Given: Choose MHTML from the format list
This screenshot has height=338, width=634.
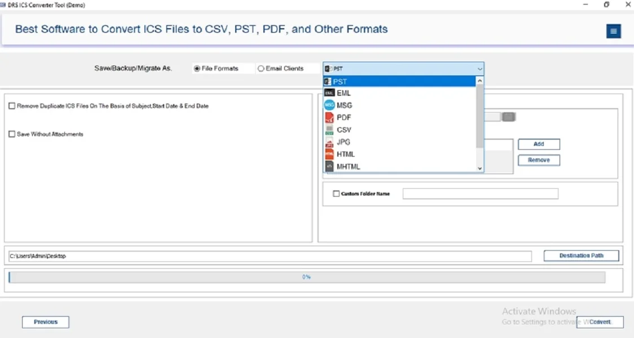Looking at the screenshot, I should (x=400, y=166).
